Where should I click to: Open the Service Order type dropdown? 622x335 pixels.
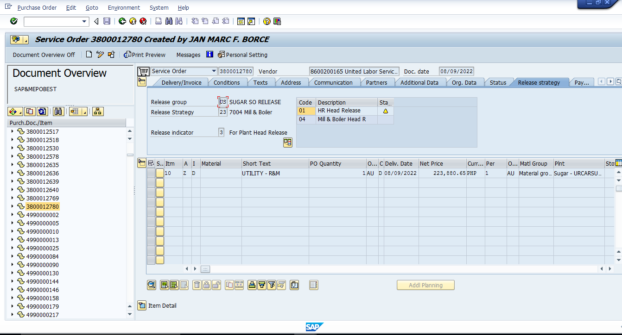pos(214,71)
